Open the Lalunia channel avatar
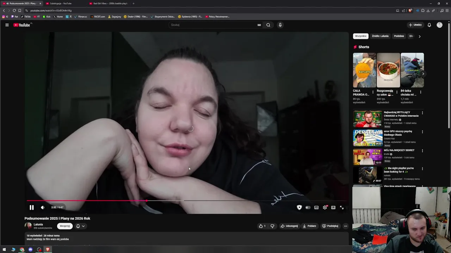 coord(28,226)
